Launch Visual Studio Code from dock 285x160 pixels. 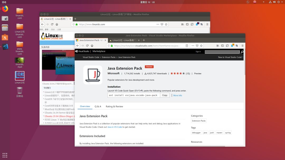pyautogui.click(x=5, y=47)
